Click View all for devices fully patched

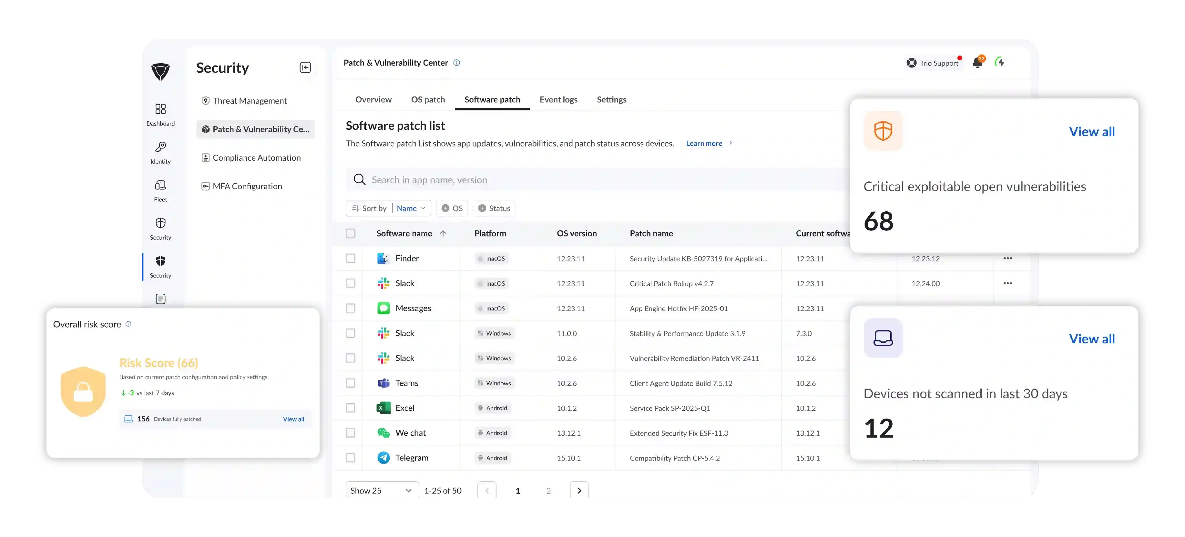[x=293, y=419]
